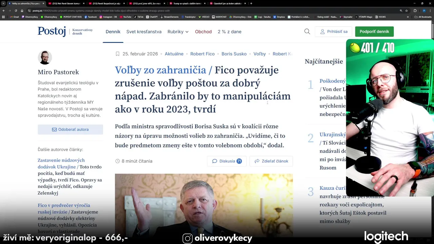Open YT2MP3 Magic bookmark

click(363, 17)
